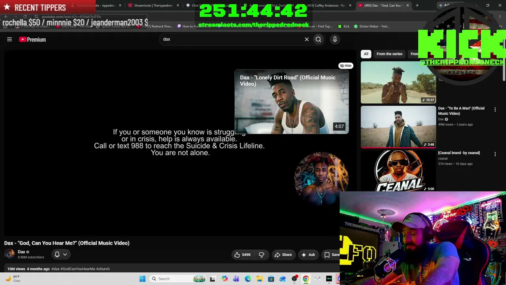Open 'Dax - To Be A Man' video title
The width and height of the screenshot is (506, 285).
coord(461,111)
